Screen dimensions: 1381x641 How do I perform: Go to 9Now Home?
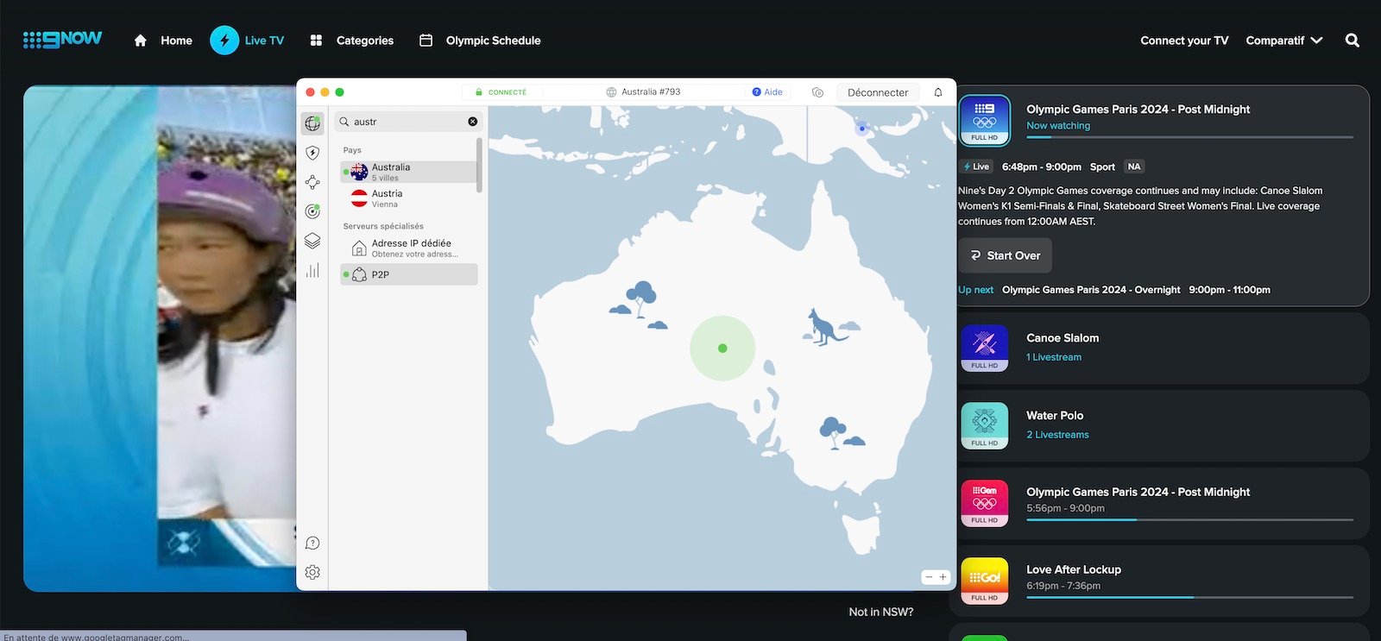[176, 41]
